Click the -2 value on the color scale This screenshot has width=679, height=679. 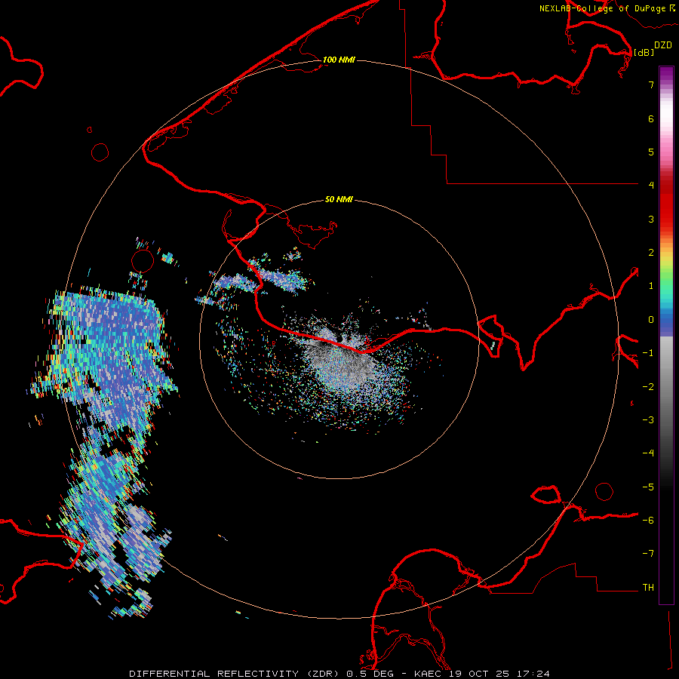[648, 387]
